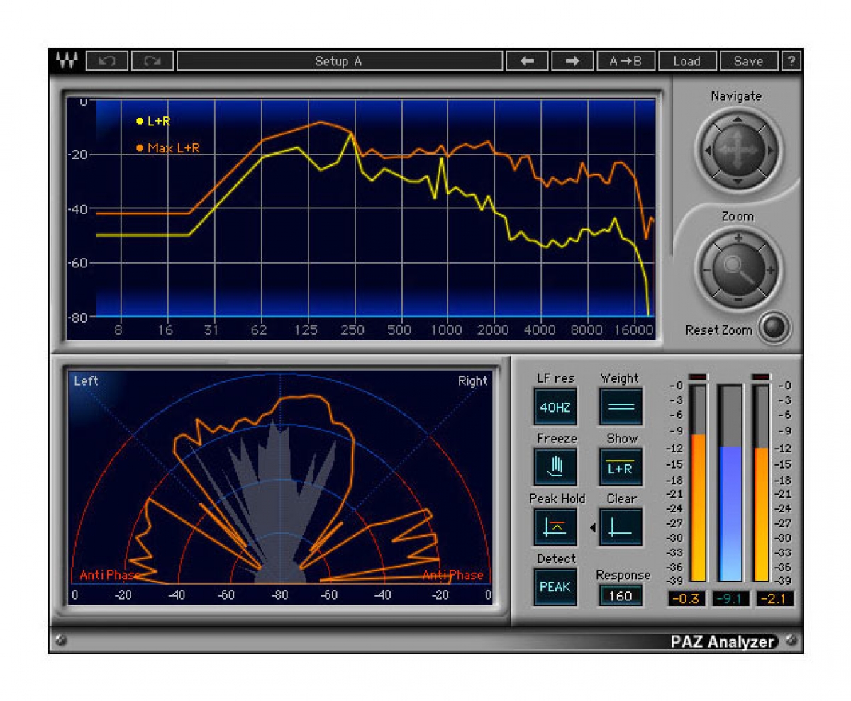Click the Left label in stereo display
The image size is (851, 701).
point(86,381)
